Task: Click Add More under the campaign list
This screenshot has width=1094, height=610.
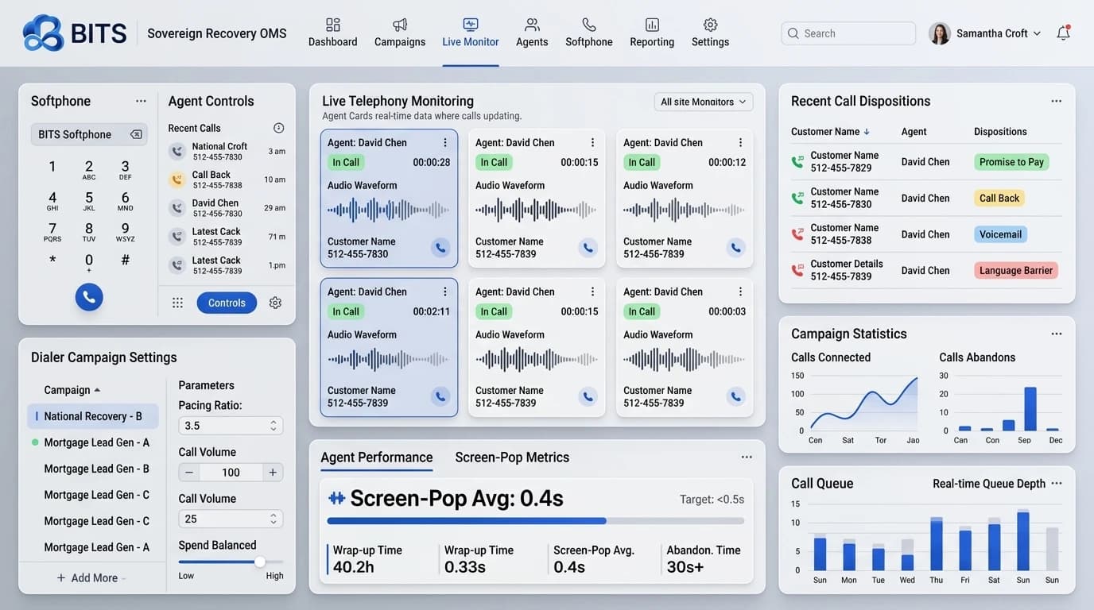Action: (94, 577)
